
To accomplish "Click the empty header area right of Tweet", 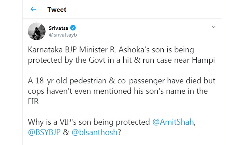I will (144, 9).
